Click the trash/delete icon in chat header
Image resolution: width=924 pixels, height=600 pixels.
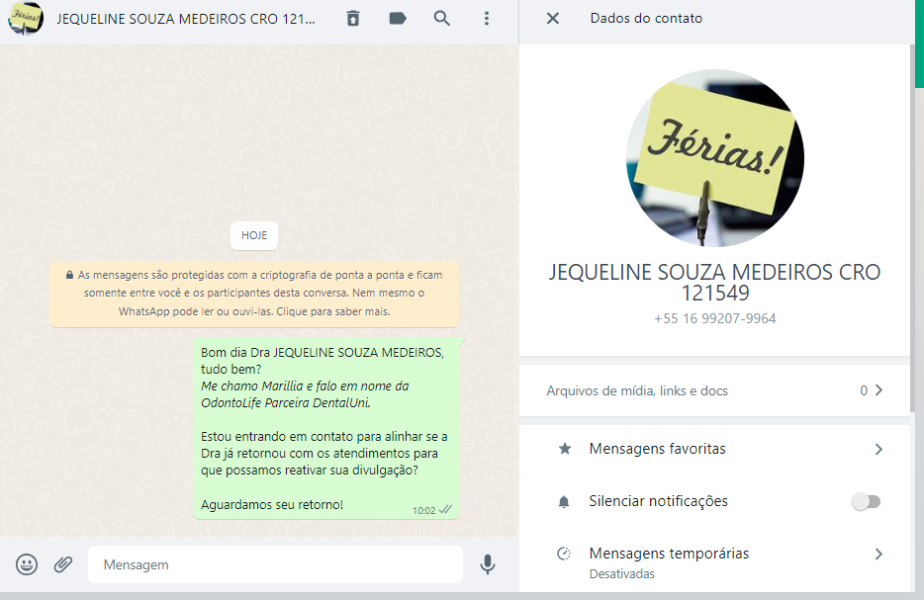click(353, 18)
